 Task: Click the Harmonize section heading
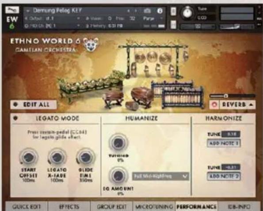click(224, 118)
